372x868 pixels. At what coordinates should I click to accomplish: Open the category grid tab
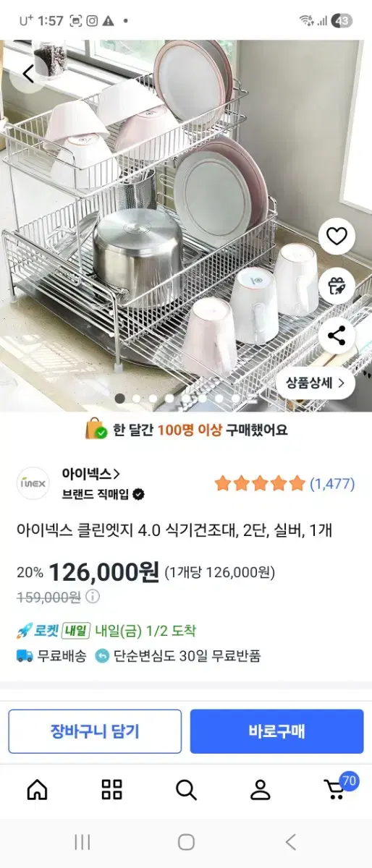click(111, 790)
